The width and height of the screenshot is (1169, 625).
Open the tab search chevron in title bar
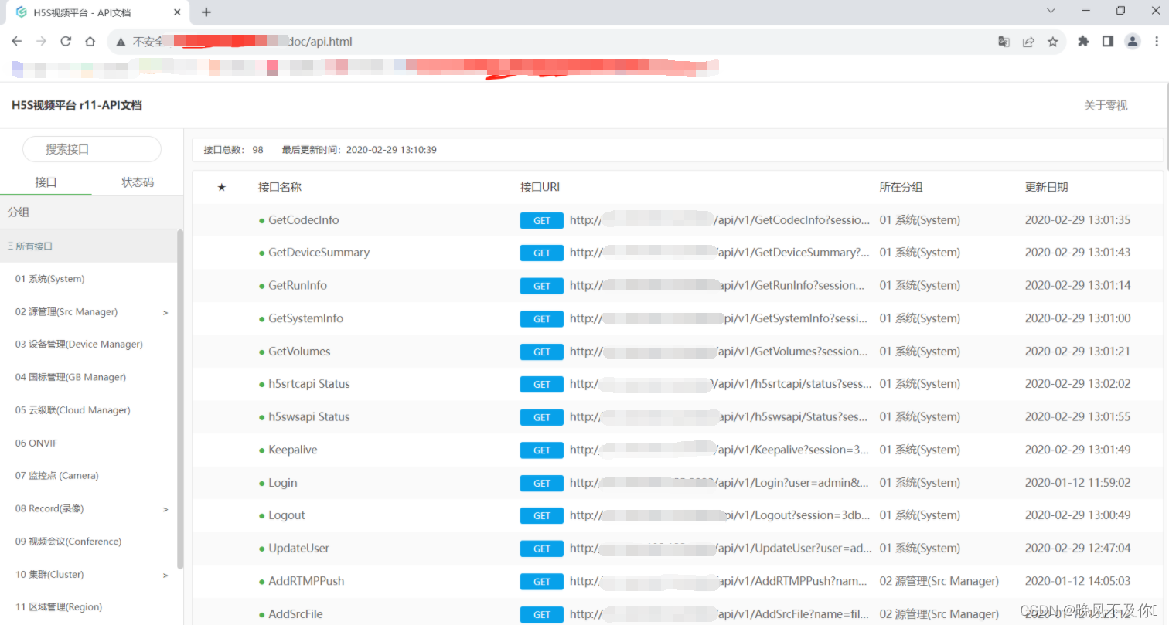coord(1051,11)
